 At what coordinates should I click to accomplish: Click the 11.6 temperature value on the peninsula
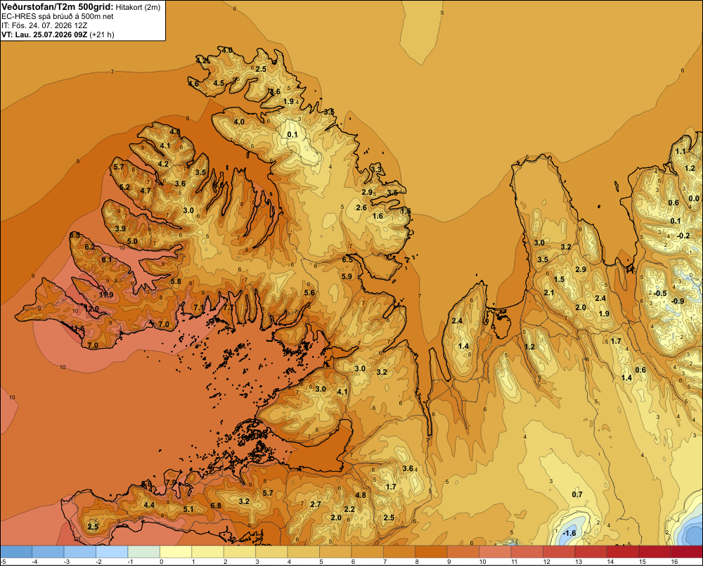pos(77,329)
